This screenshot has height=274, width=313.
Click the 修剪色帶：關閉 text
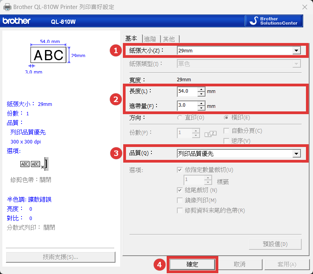coord(31,180)
